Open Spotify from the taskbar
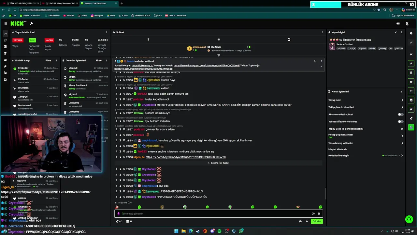This screenshot has width=417, height=235. click(x=219, y=231)
